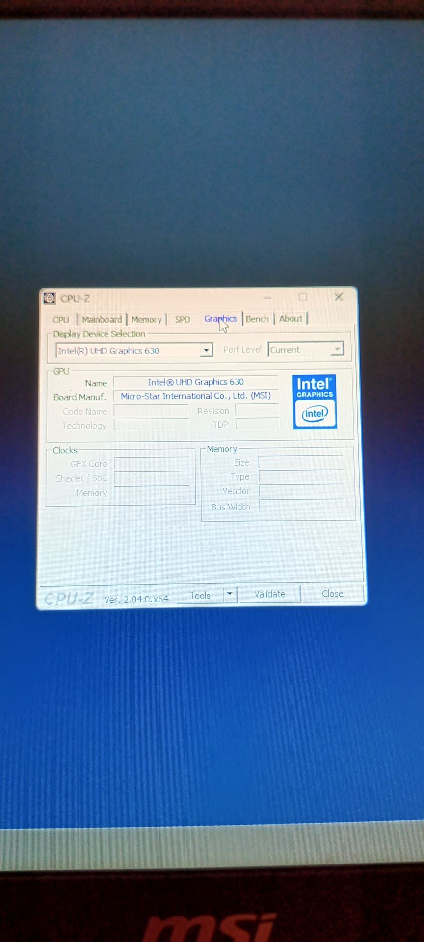
Task: Click the disabled maximize window button
Action: [x=303, y=297]
